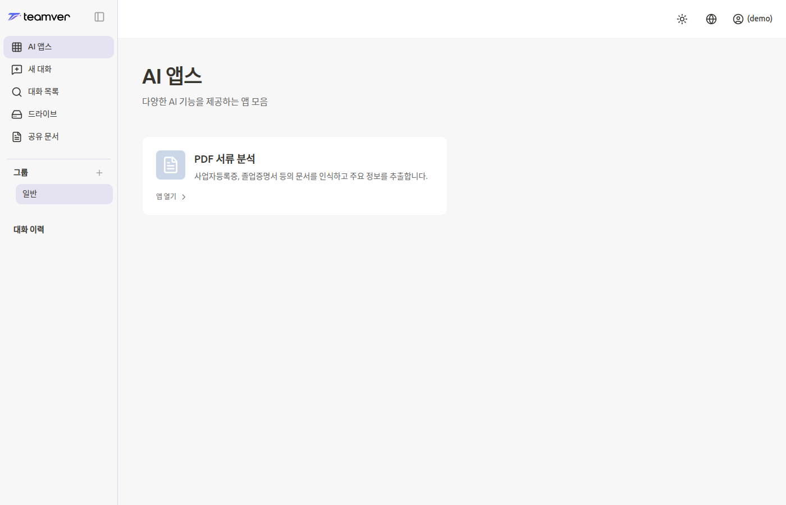Open the 대화 목록 search icon

(x=16, y=91)
